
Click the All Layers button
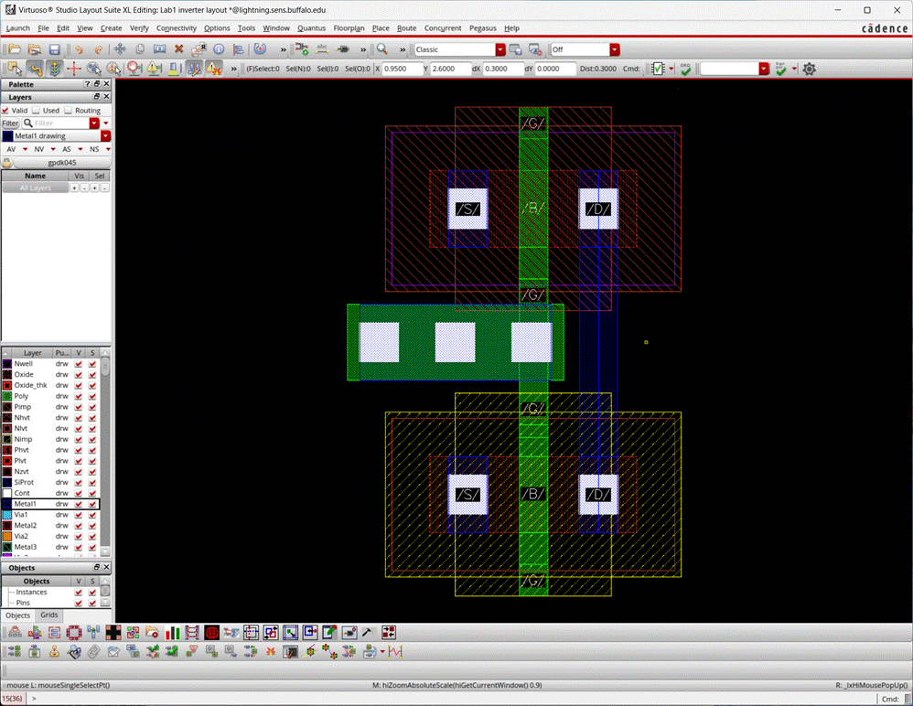(x=35, y=187)
